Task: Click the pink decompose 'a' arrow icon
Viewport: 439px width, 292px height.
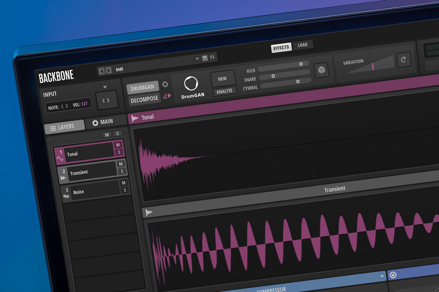Action: [x=166, y=96]
